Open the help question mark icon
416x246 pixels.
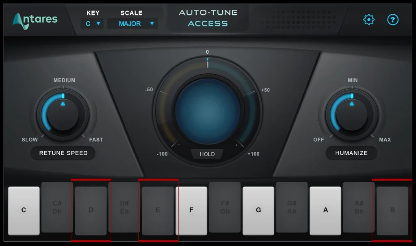pyautogui.click(x=392, y=19)
